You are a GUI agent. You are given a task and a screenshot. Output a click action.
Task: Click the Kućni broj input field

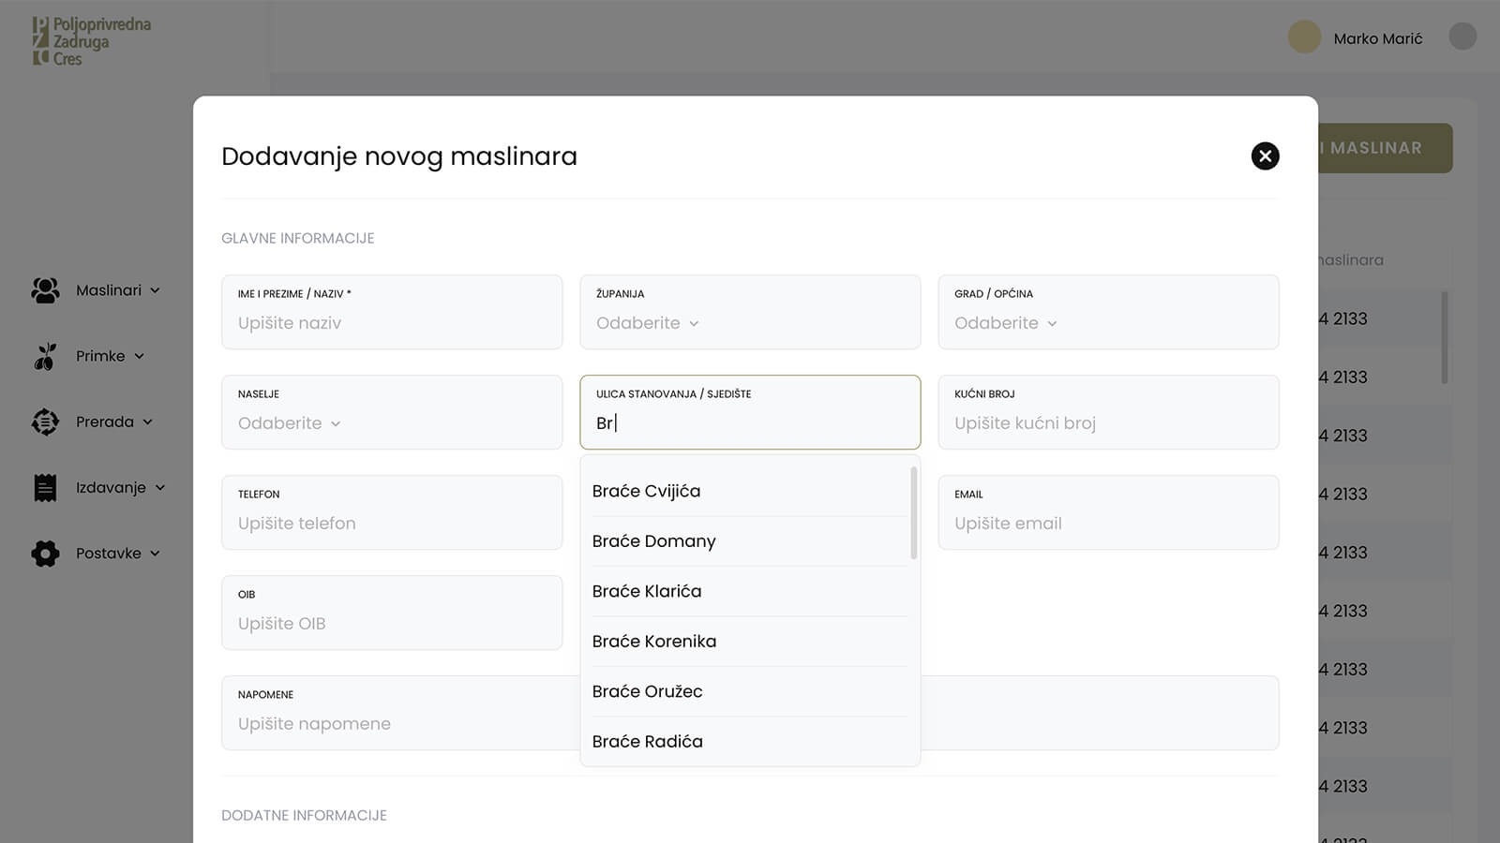[x=1108, y=412]
